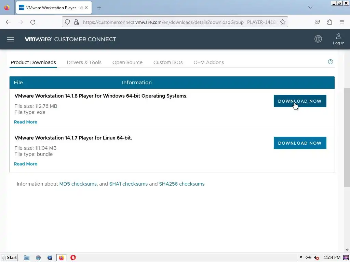Select the File type: bundle text
350x262 pixels.
coord(33,155)
